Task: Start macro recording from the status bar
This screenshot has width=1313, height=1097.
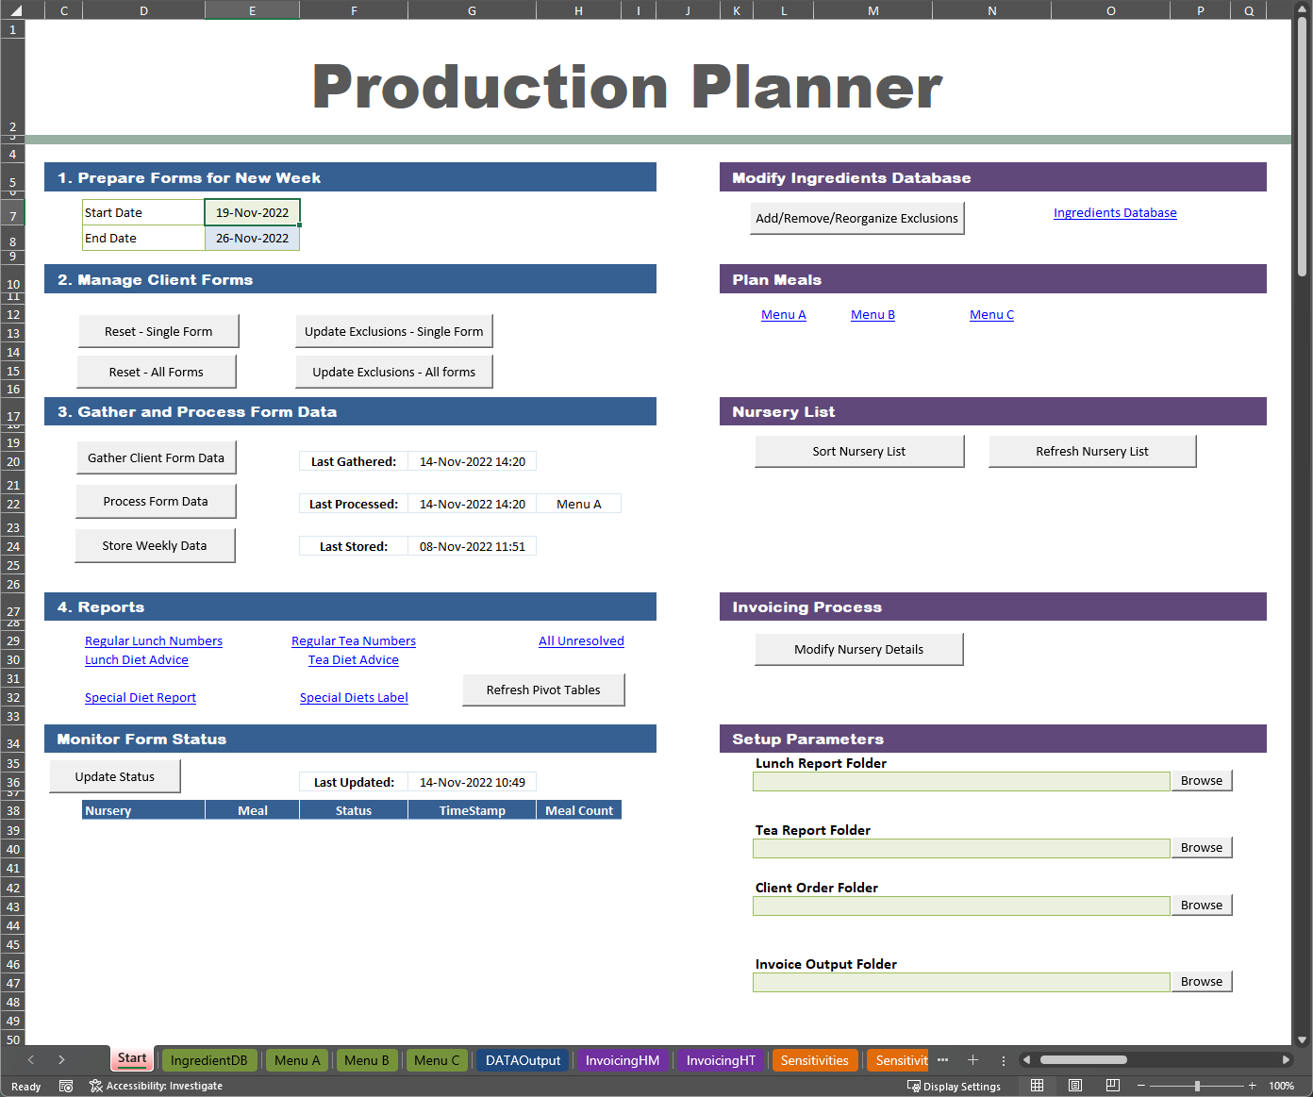Action: point(66,1086)
